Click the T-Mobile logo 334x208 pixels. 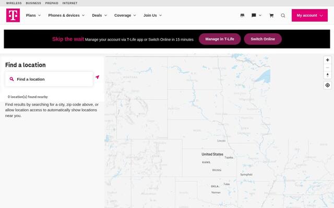13,15
